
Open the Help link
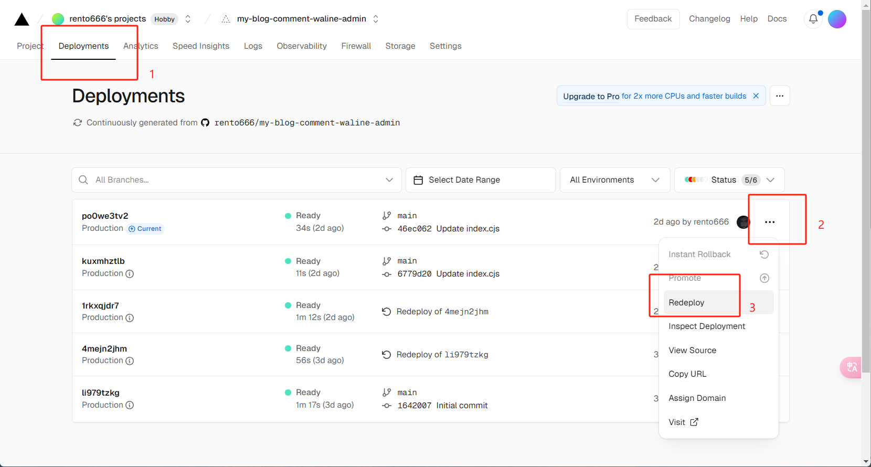coord(749,19)
